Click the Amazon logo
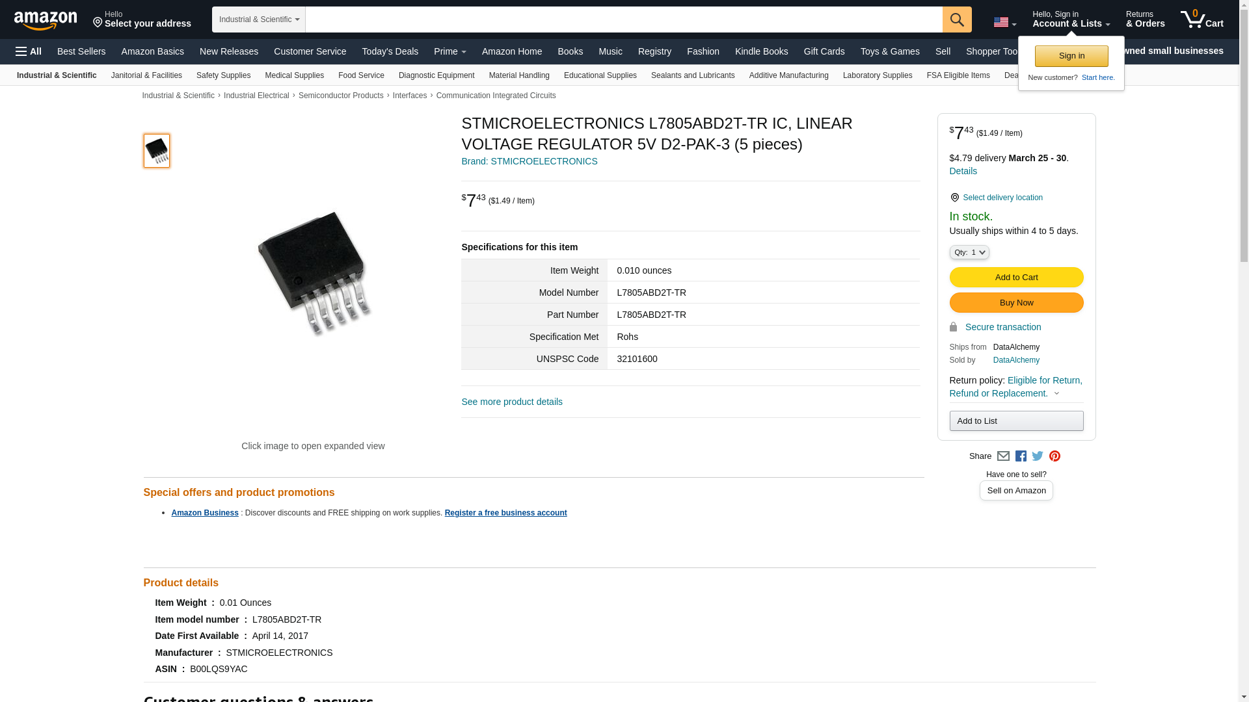This screenshot has height=702, width=1249. [x=46, y=20]
